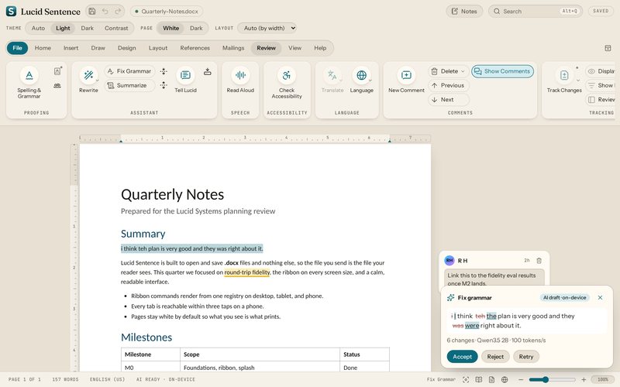The height and width of the screenshot is (387, 620).
Task: Set page color to Dark
Action: pyautogui.click(x=196, y=28)
